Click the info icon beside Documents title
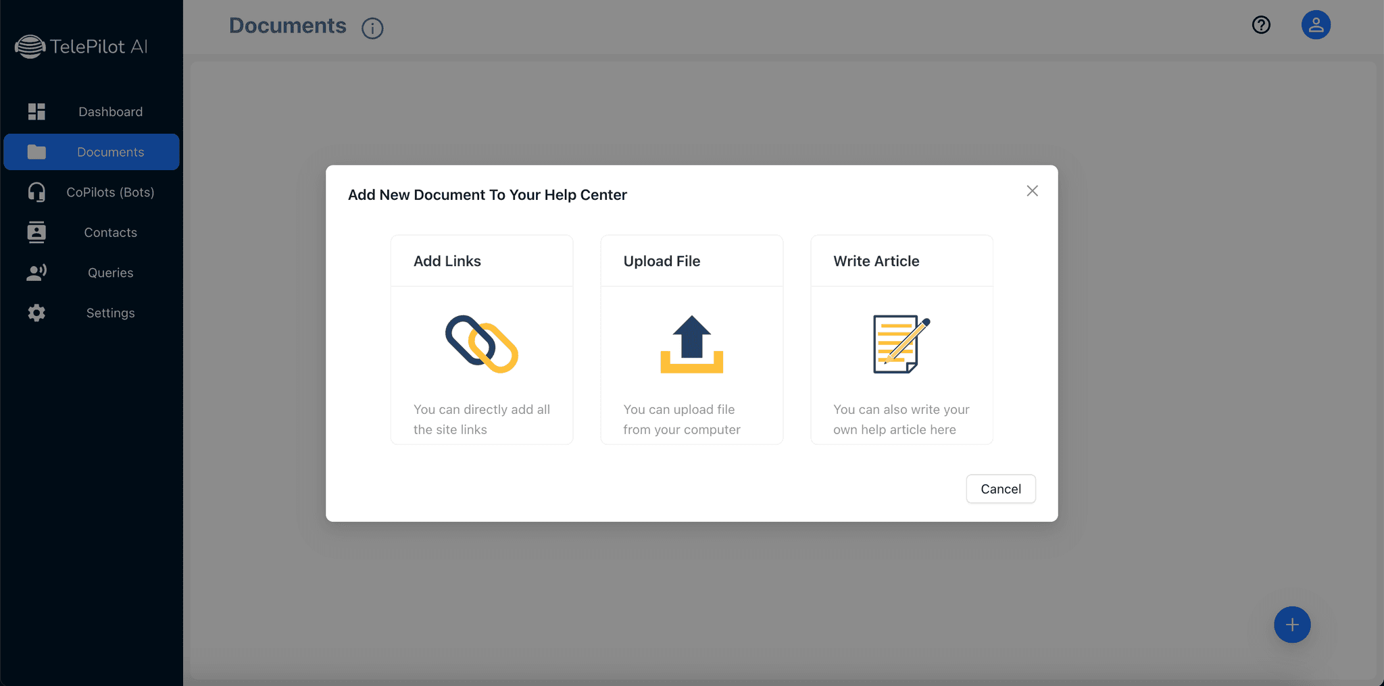The width and height of the screenshot is (1384, 686). [x=372, y=28]
